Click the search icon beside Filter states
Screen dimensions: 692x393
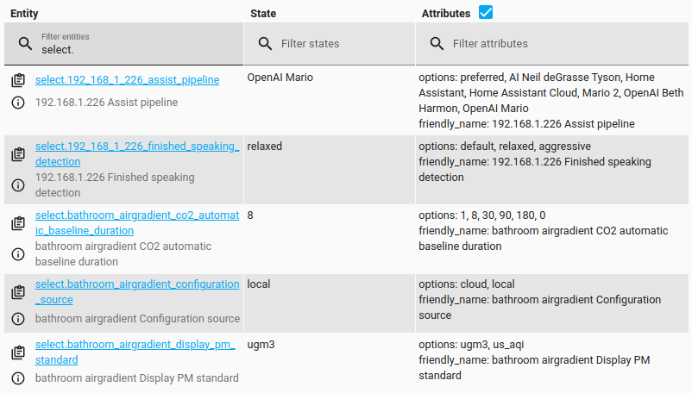tap(265, 43)
